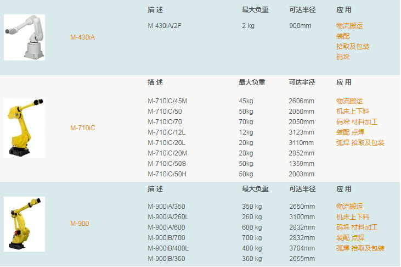Click 弧焊 link in the M-900 section
The image size is (401, 267).
tap(343, 248)
